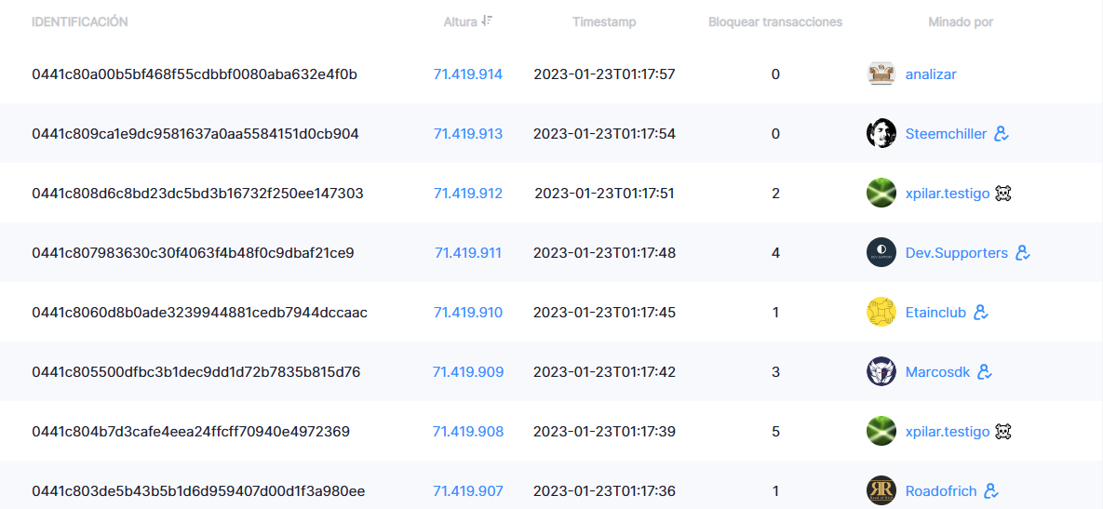Open the Roadofrich witness link

(941, 490)
